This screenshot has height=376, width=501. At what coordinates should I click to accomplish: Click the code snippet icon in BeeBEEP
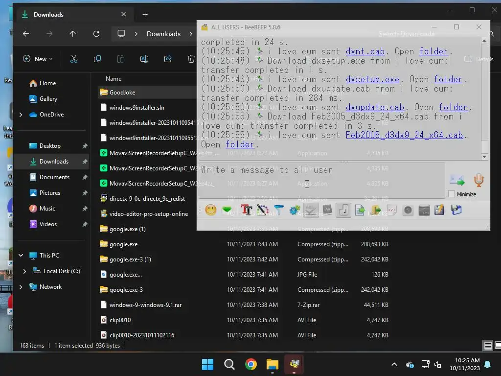click(392, 210)
